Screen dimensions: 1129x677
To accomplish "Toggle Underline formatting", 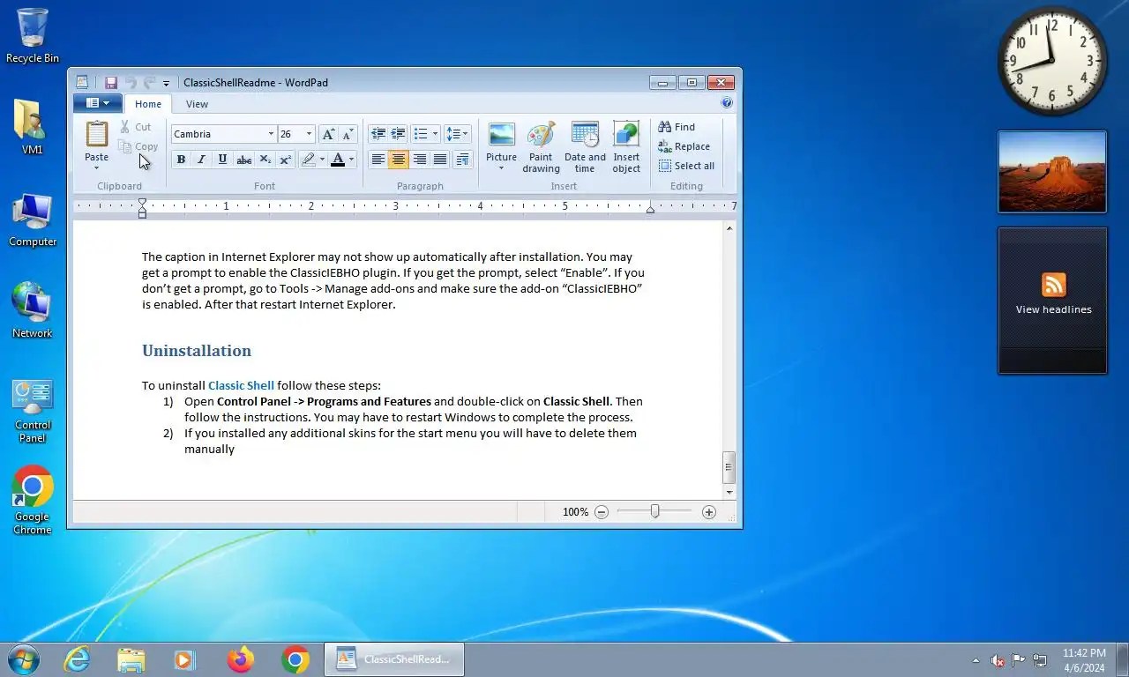I will pyautogui.click(x=222, y=160).
